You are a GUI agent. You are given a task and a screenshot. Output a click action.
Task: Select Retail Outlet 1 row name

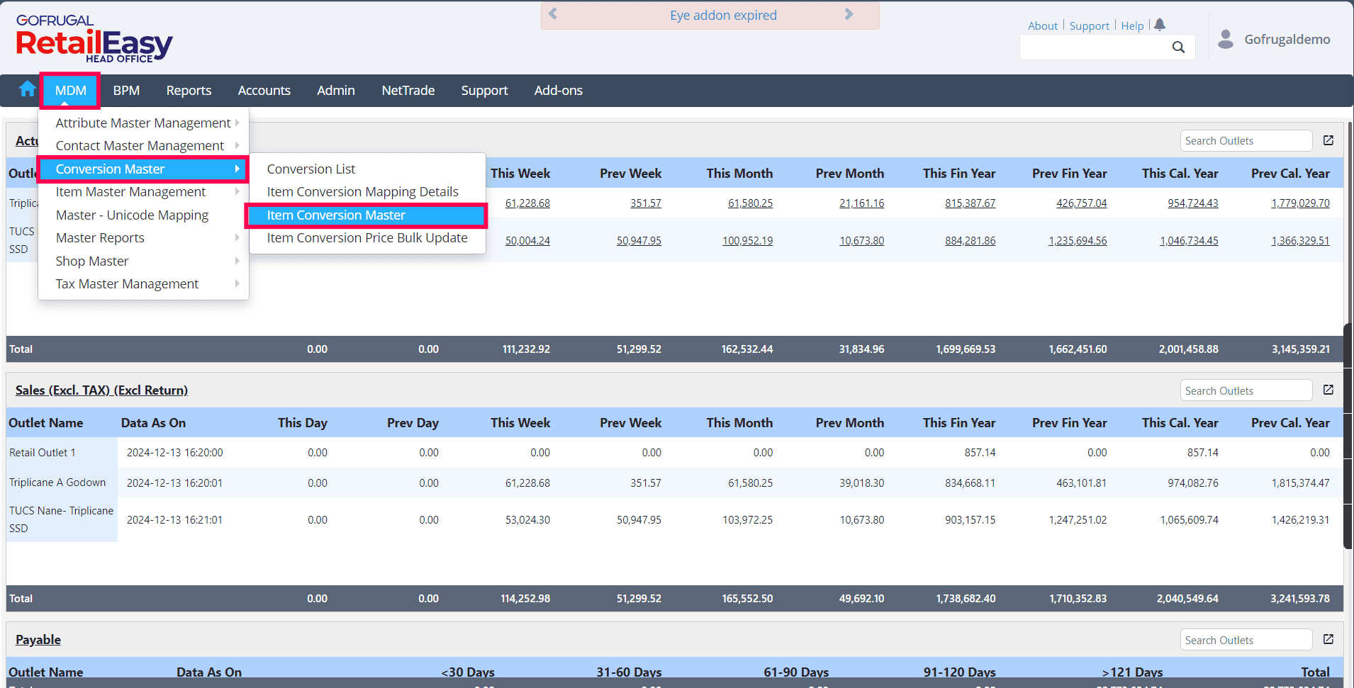pyautogui.click(x=42, y=452)
